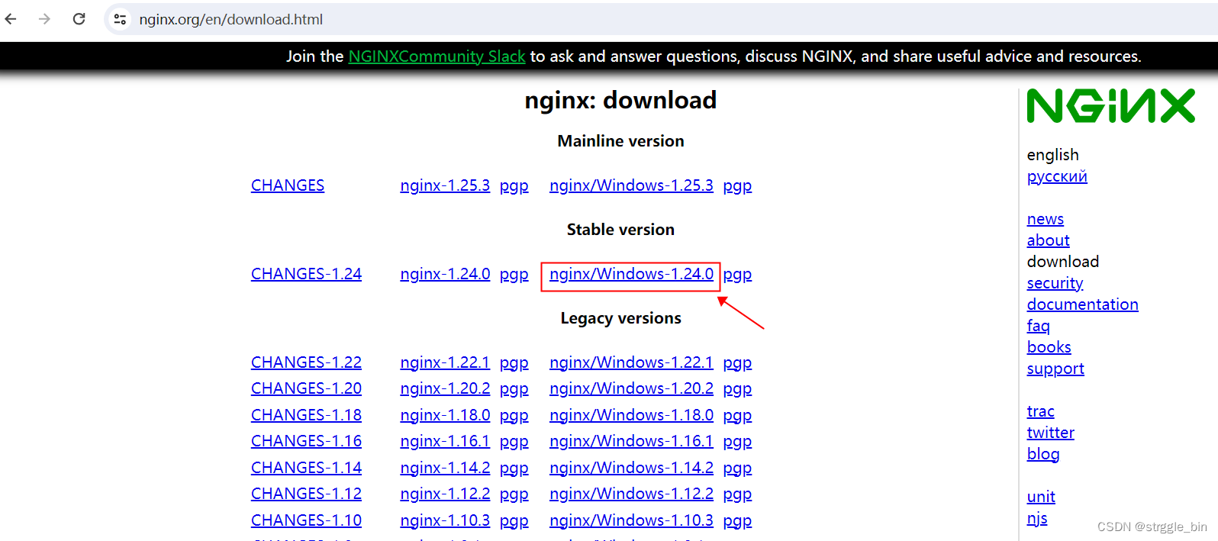Open pgp signature for nginx-1.12.2

(514, 494)
